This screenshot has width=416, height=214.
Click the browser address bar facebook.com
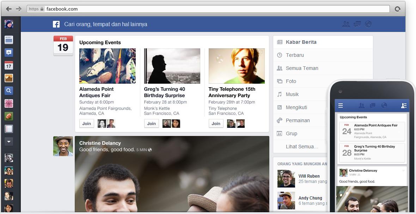[208, 9]
